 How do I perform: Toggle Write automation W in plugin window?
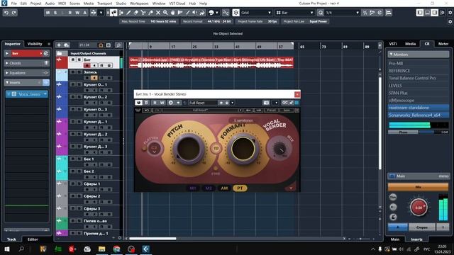tap(162, 103)
